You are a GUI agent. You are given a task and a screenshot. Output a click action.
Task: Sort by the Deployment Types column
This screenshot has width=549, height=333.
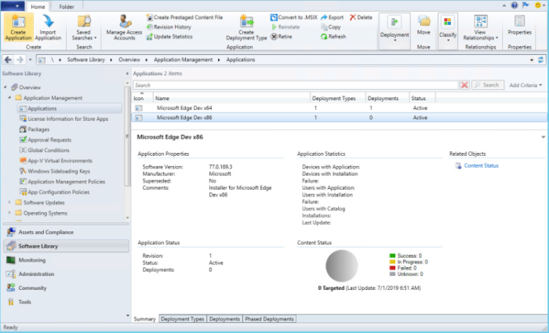338,98
